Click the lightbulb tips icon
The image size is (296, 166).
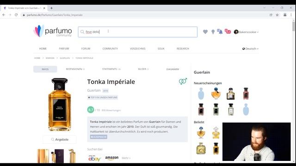pos(213,32)
